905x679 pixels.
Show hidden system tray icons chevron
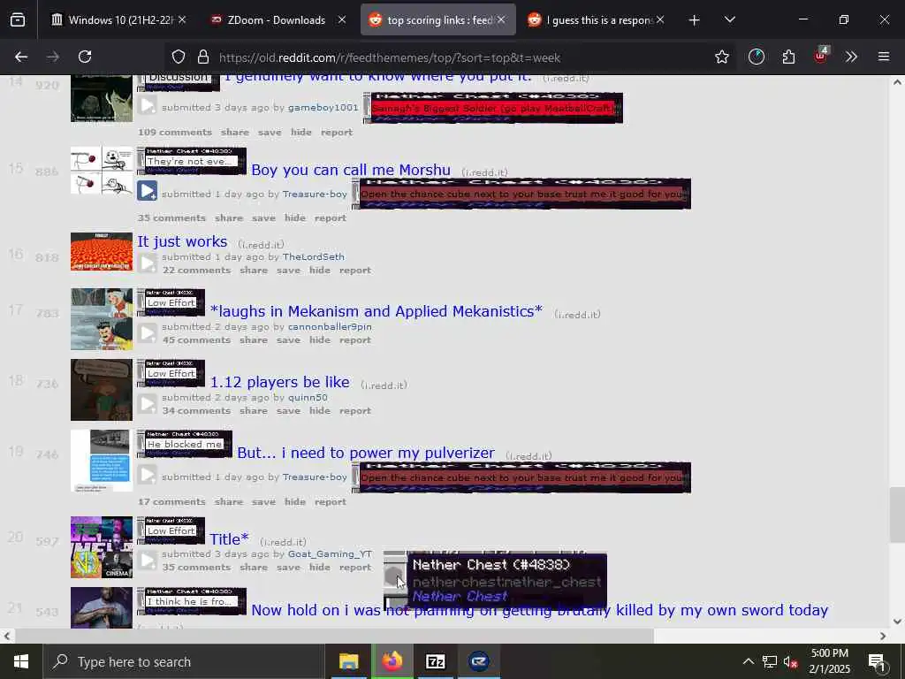point(748,661)
